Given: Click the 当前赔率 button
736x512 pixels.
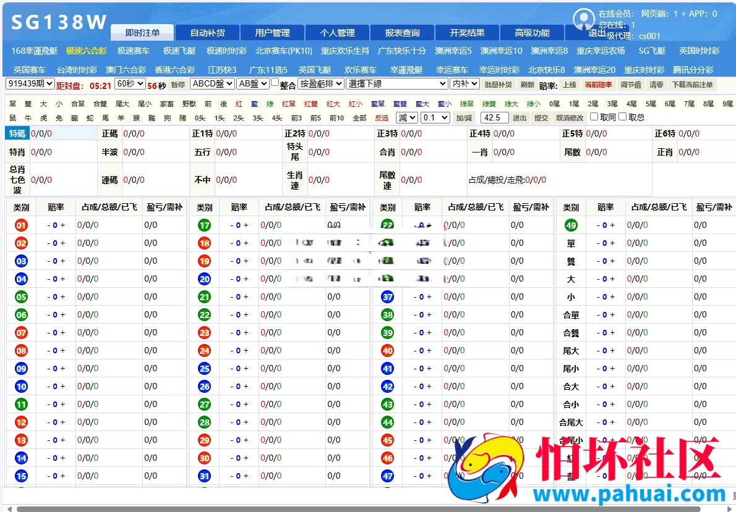Looking at the screenshot, I should coord(598,85).
